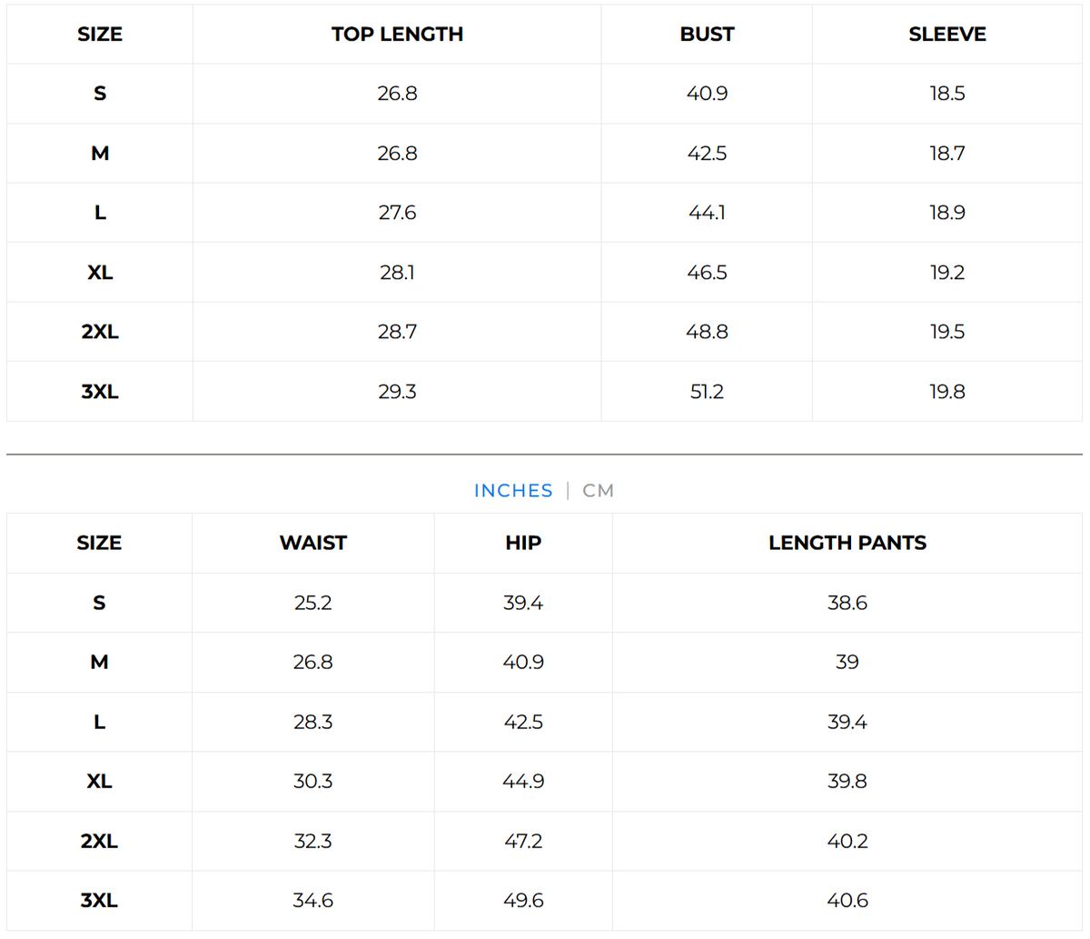This screenshot has width=1090, height=939.
Task: Click the WAIST column header
Action: coord(312,543)
